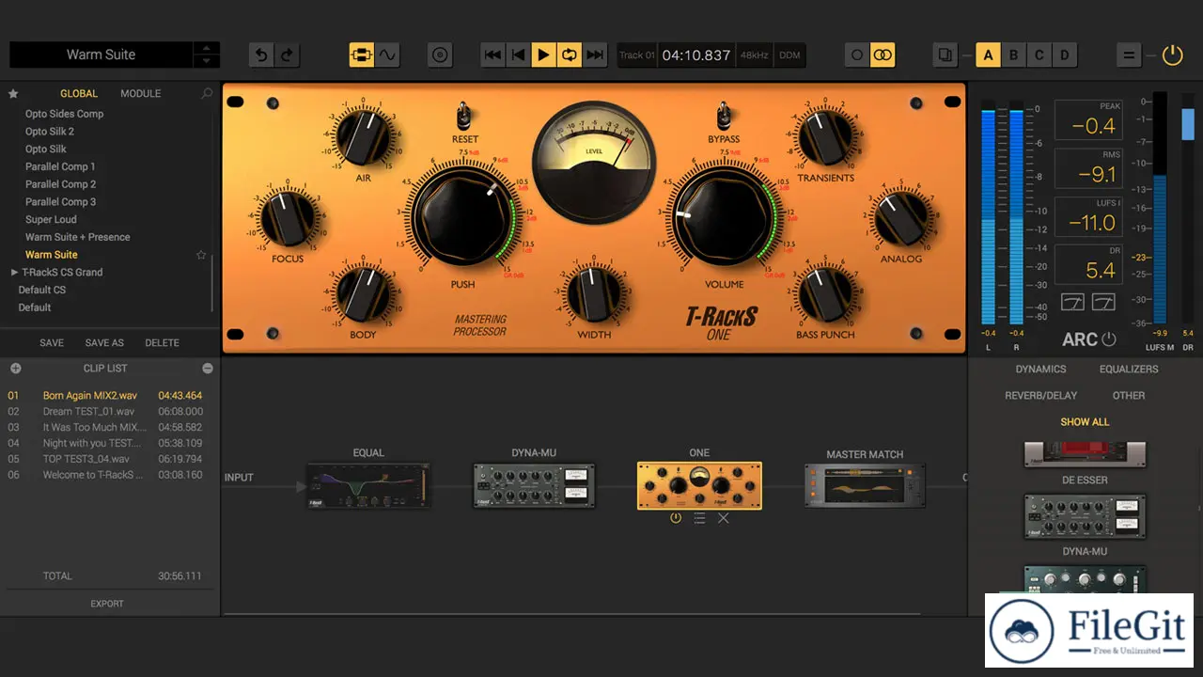Select snapshot B
Image resolution: width=1203 pixels, height=677 pixels.
(1013, 55)
